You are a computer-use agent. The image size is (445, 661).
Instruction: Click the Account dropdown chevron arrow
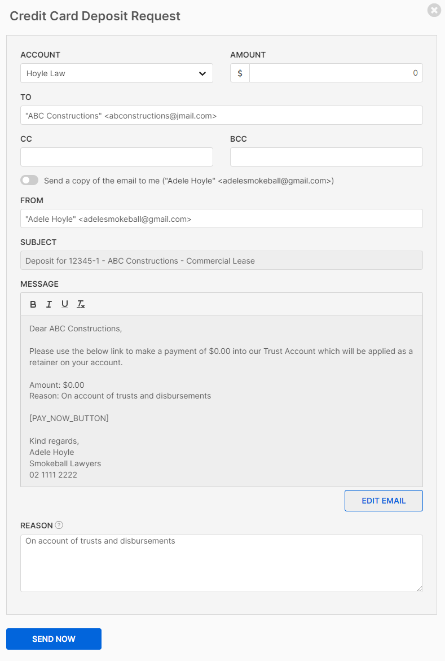(x=202, y=73)
